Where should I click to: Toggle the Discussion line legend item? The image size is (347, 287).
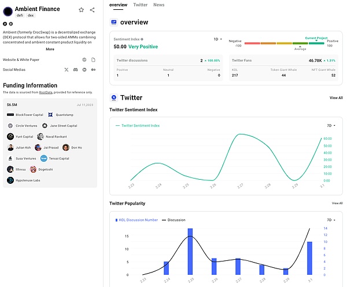pos(175,220)
